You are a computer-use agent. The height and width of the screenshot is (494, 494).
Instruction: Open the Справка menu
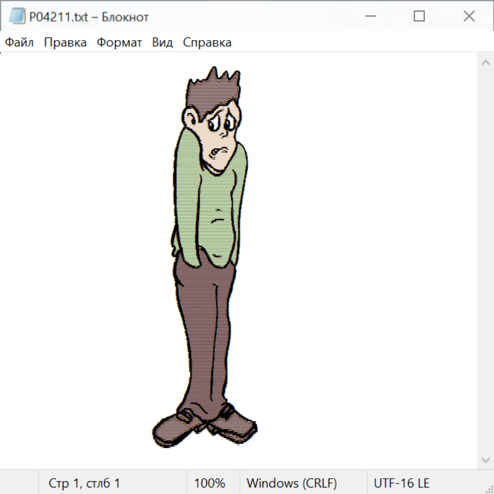tap(207, 42)
